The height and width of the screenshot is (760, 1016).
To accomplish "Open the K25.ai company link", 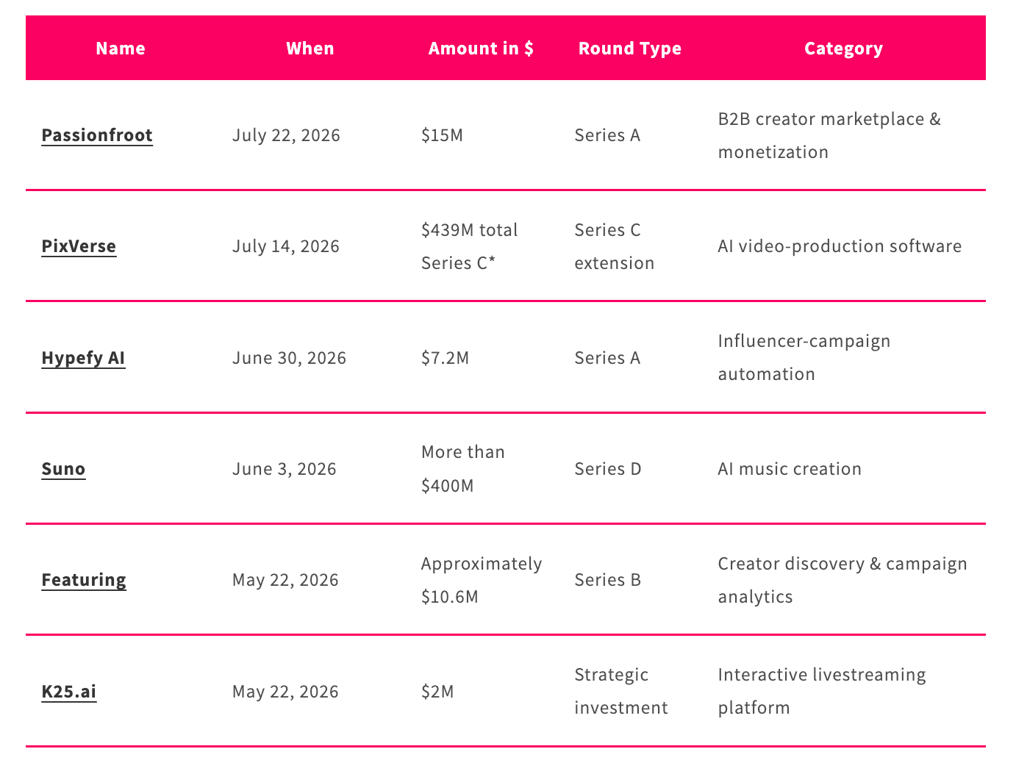I will point(69,692).
